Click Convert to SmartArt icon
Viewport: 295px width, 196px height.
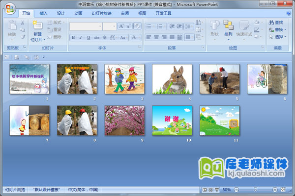199,37
